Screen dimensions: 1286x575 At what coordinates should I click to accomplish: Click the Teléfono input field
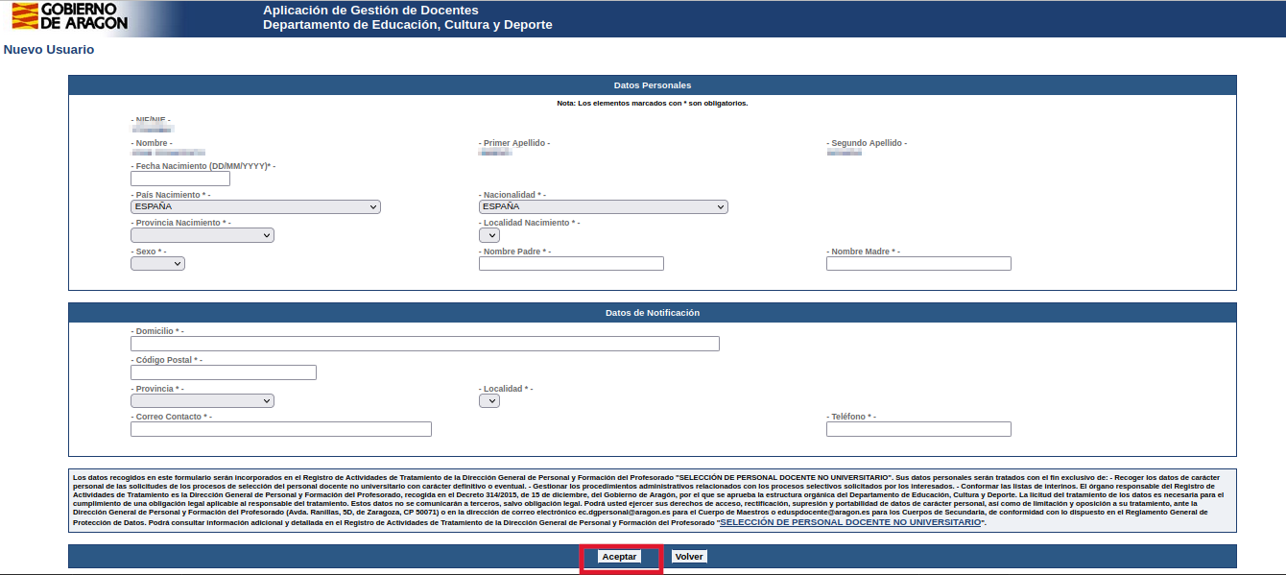point(918,429)
